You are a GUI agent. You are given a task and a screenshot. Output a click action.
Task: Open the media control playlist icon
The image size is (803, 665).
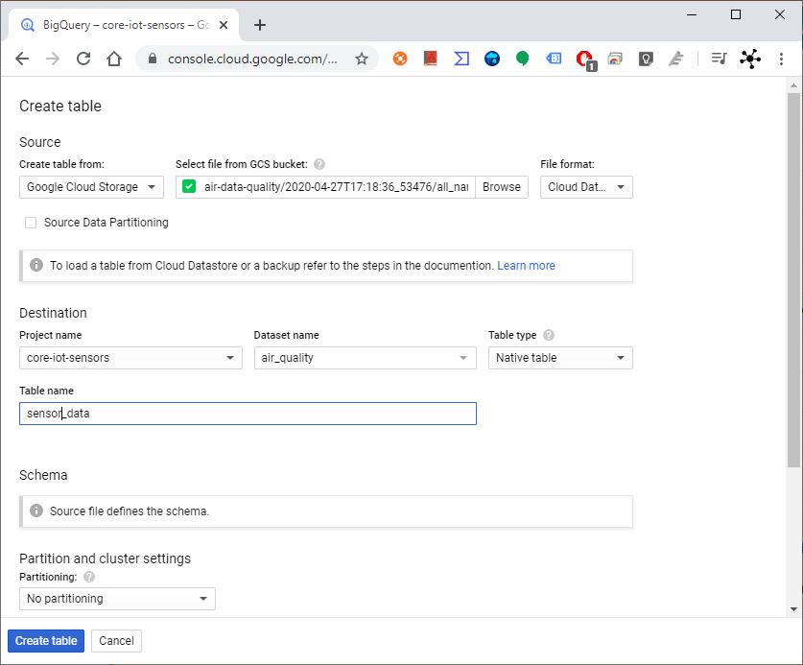point(718,59)
